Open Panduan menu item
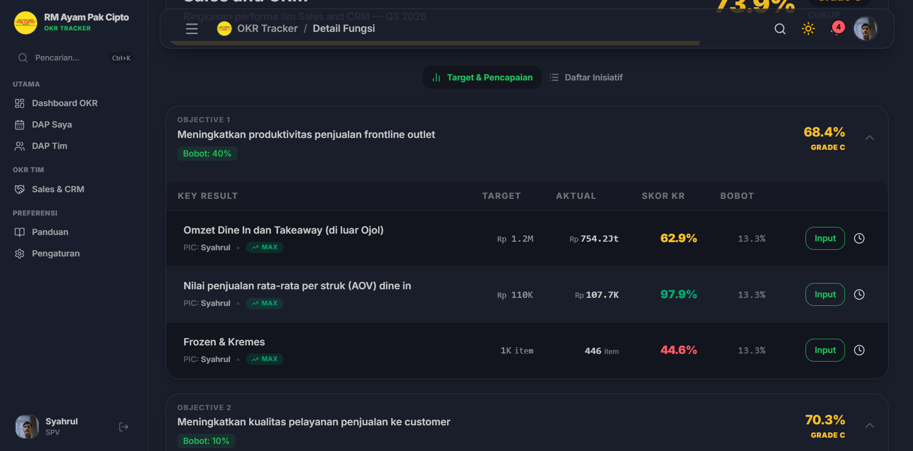Screen dimensions: 913x451 74,232
